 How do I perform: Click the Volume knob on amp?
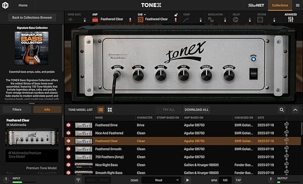[229, 75]
